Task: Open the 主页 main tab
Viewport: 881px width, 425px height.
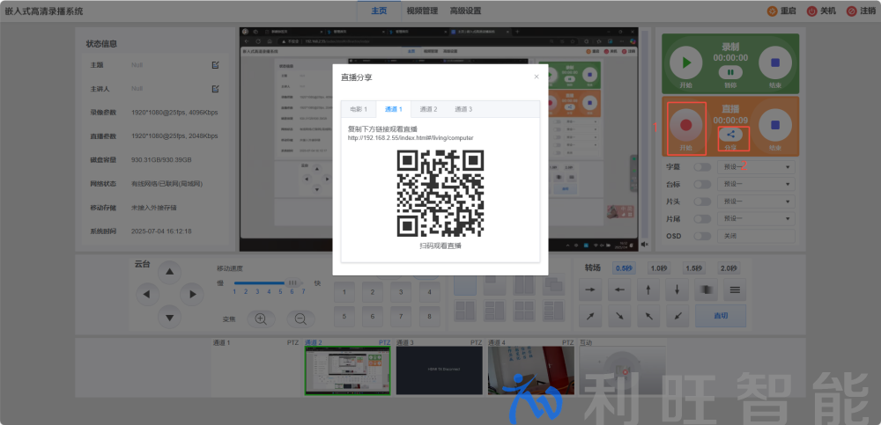Action: coord(379,11)
